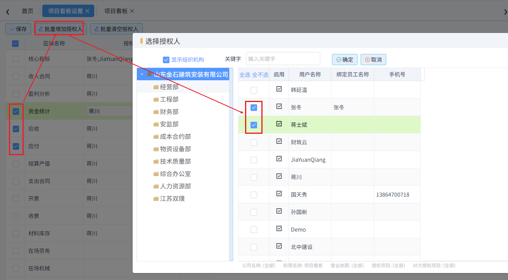The width and height of the screenshot is (508, 280).
Task: Click the organization tree vertical scrollbar
Action: (x=232, y=164)
